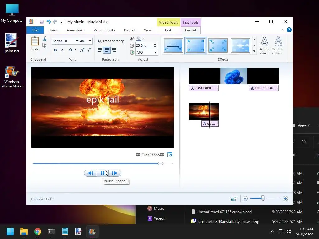Pause the video playback
This screenshot has height=239, width=319.
(x=103, y=173)
